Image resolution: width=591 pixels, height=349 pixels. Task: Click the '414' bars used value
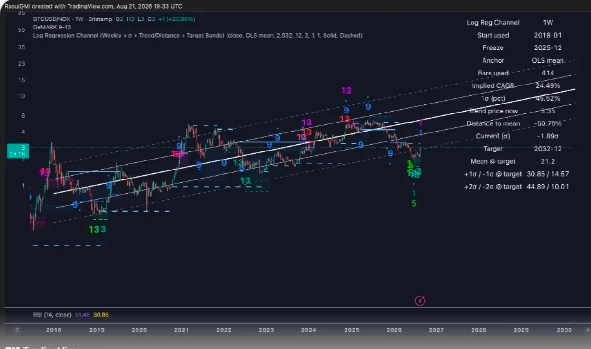(548, 73)
